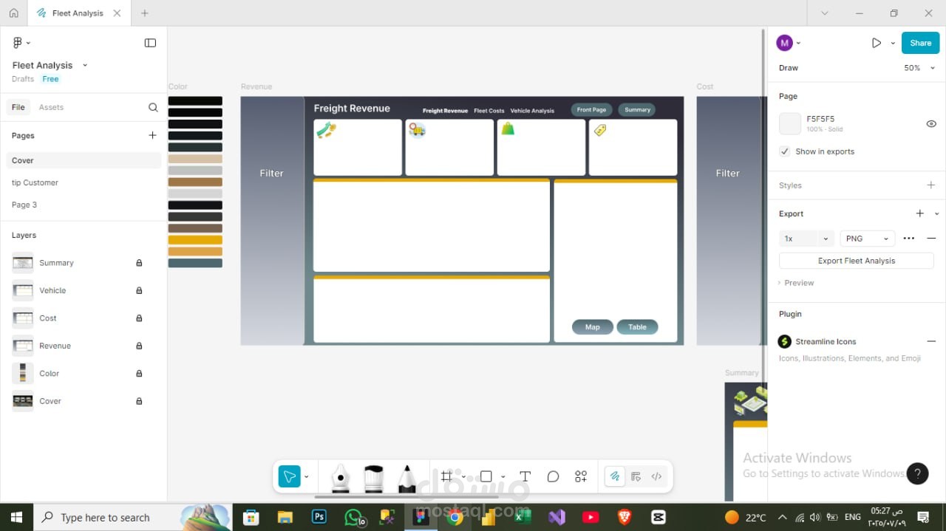The width and height of the screenshot is (946, 531).
Task: Click the Front Page canvas button
Action: click(x=591, y=110)
